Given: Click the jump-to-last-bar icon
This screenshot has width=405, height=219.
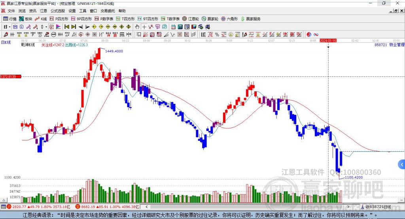Looking at the screenshot, I should coord(74,27).
